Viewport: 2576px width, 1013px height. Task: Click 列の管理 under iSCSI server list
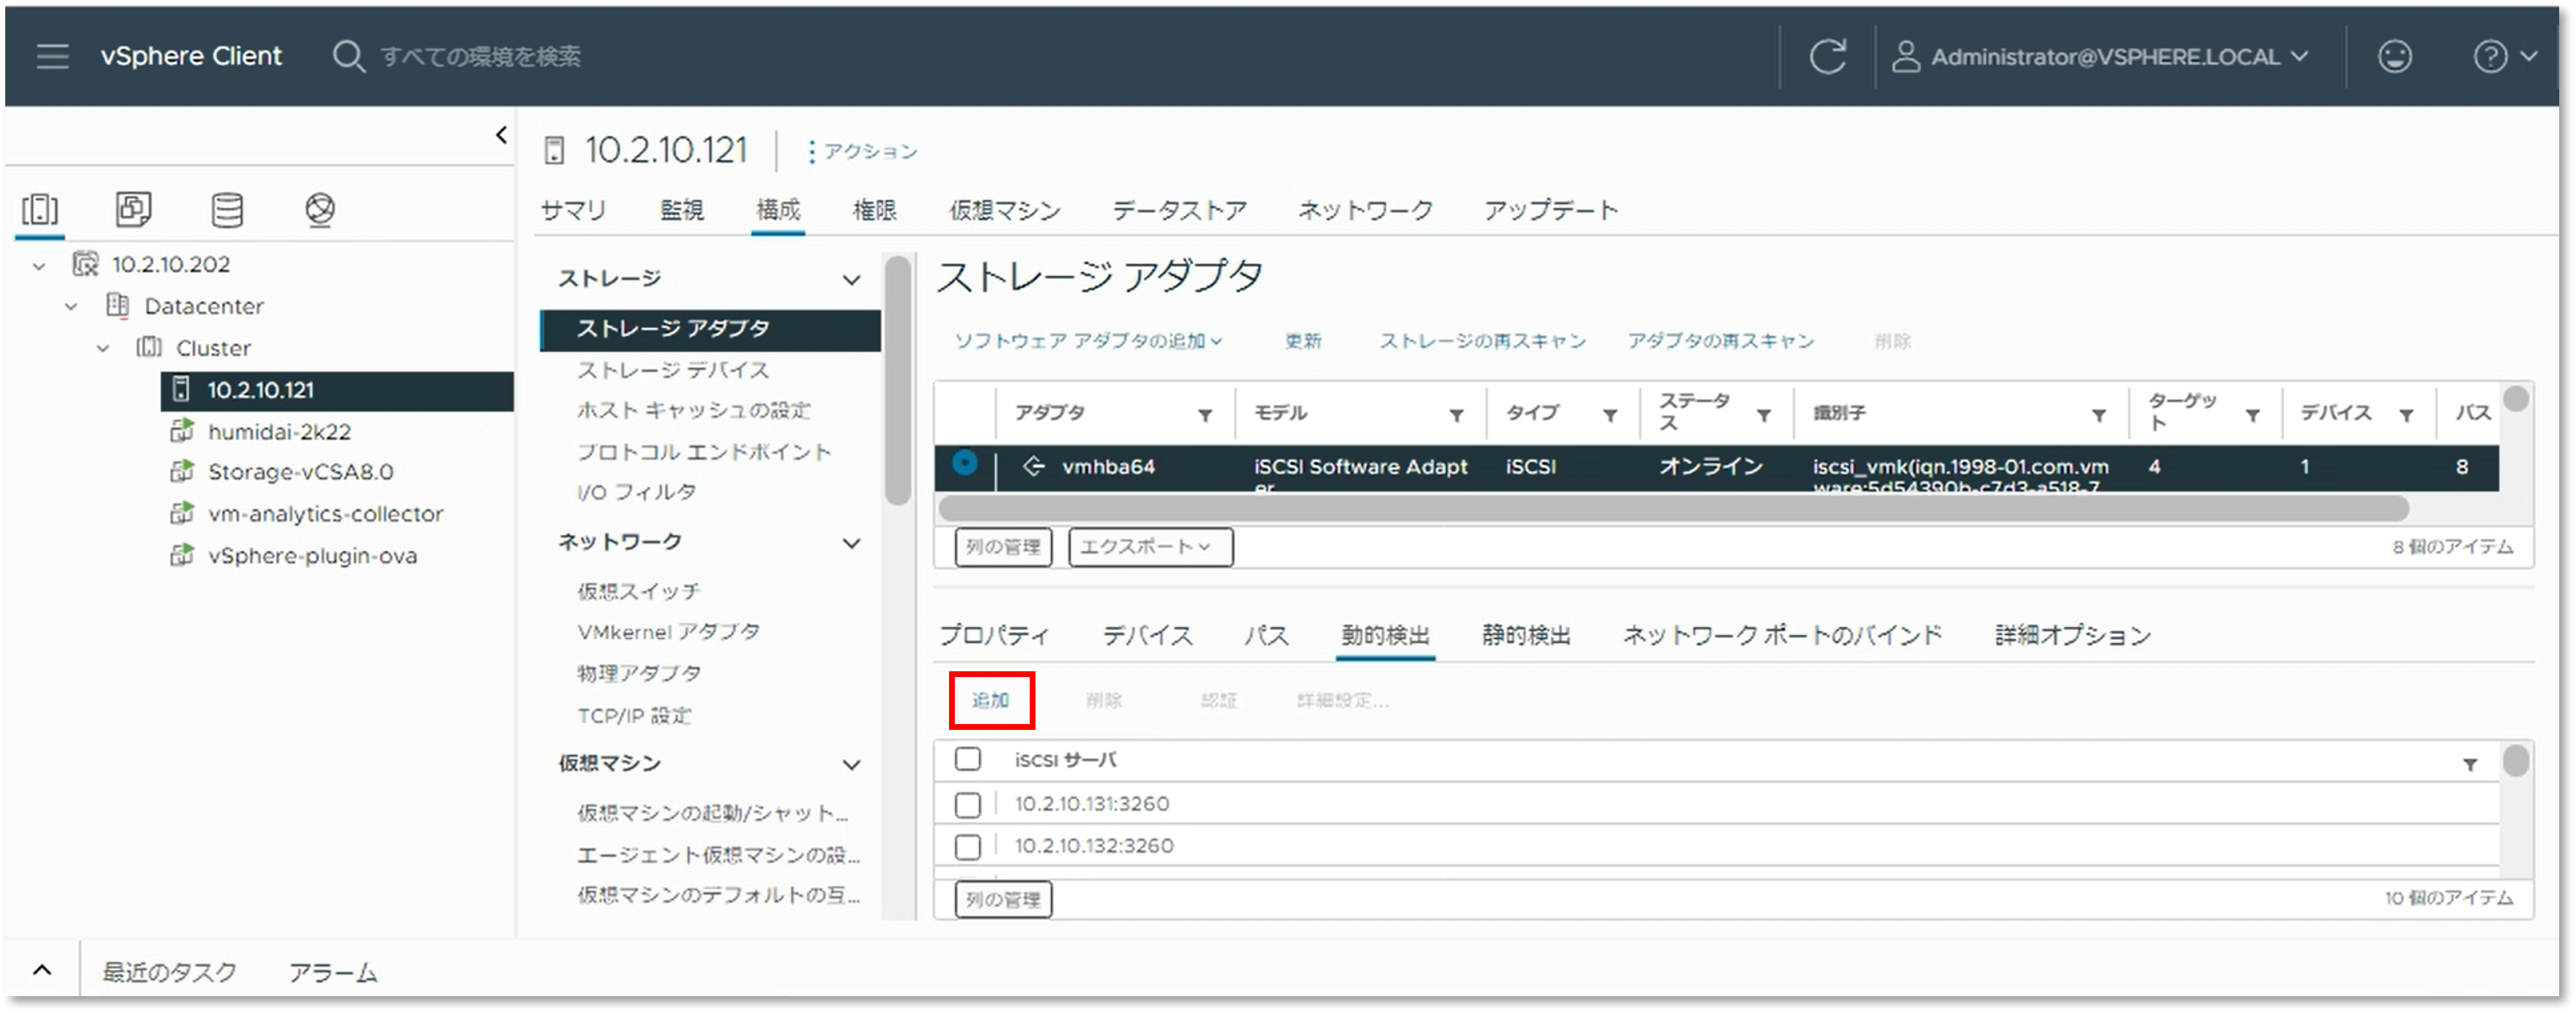[1003, 899]
